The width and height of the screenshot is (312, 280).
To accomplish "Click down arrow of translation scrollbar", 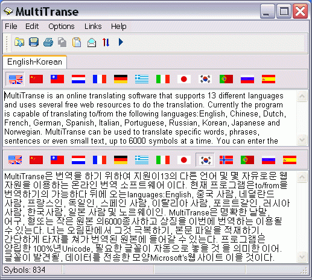I will coord(302,256).
